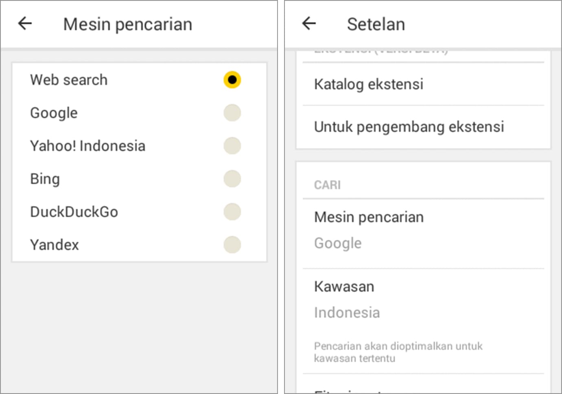Select the Google radio button
The height and width of the screenshot is (394, 562).
point(232,113)
